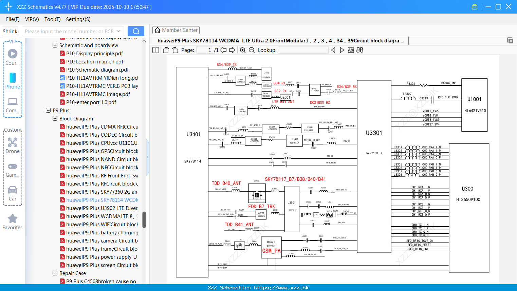Rotate the page clockwise
517x291 pixels.
point(175,50)
